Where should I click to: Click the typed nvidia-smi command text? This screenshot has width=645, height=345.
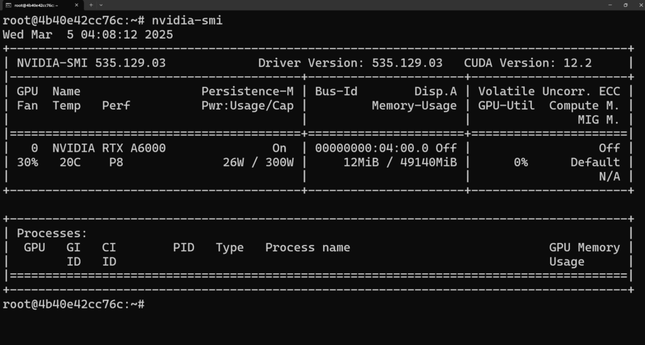coord(187,20)
